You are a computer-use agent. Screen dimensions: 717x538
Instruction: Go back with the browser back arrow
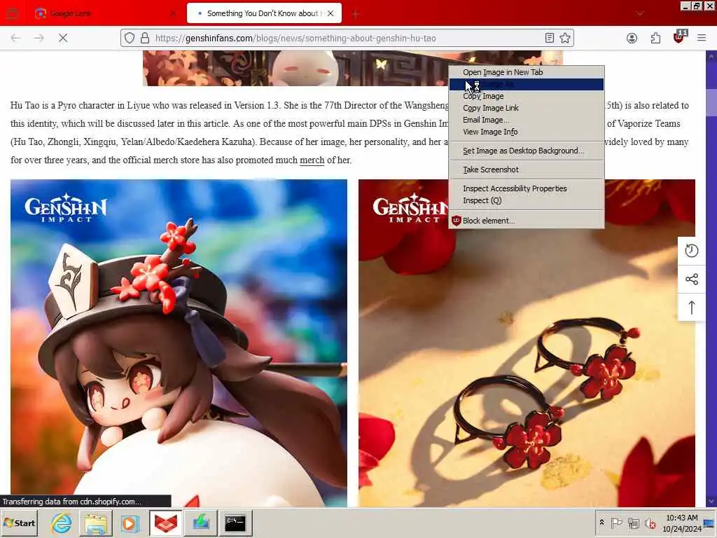(15, 39)
